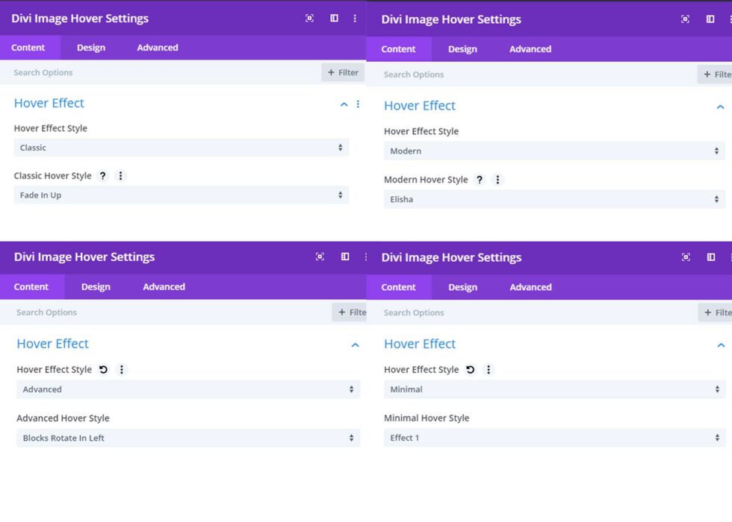Image resolution: width=732 pixels, height=522 pixels.
Task: Click the Hover Effect section title link
Action: [49, 103]
